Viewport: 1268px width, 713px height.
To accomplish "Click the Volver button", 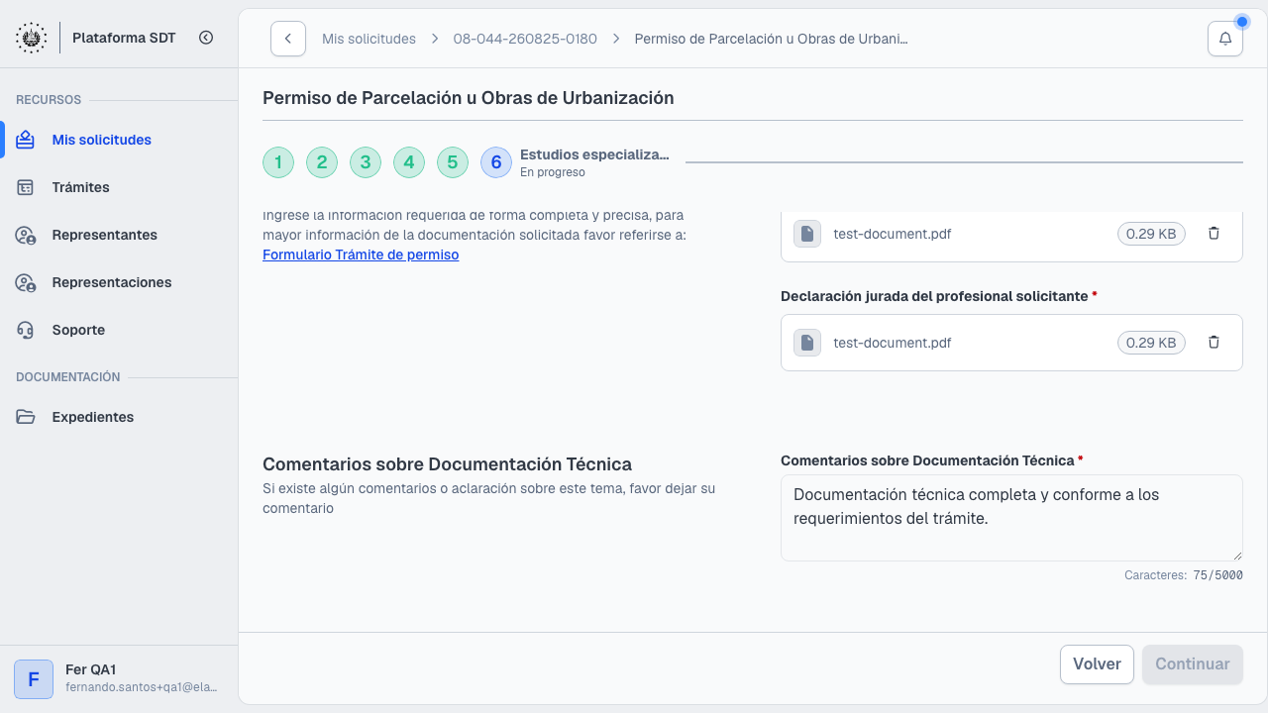I will 1097,664.
